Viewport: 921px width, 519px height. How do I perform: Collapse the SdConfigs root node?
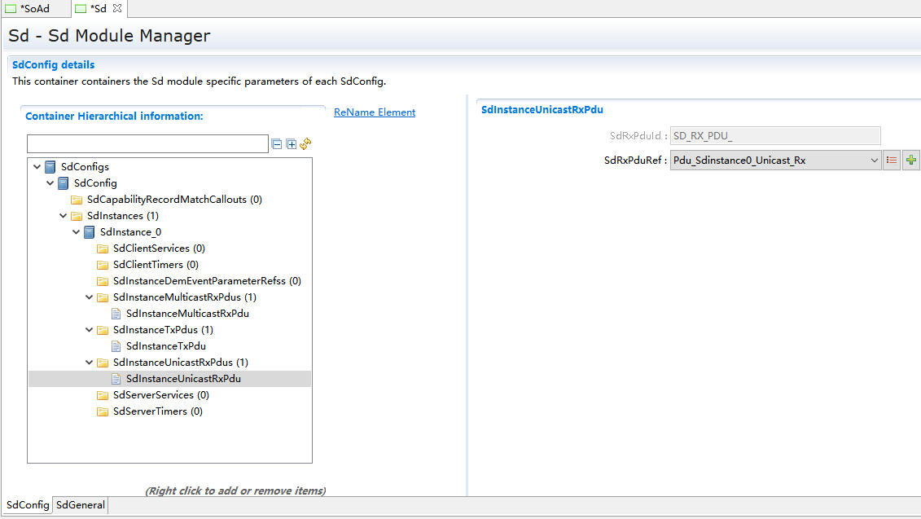(37, 167)
